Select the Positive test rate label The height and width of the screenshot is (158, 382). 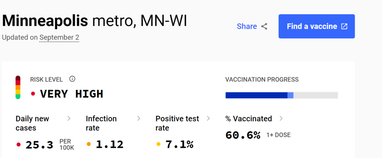coord(177,123)
